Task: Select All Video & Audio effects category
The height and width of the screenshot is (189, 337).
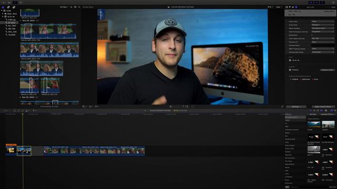Action: click(295, 118)
